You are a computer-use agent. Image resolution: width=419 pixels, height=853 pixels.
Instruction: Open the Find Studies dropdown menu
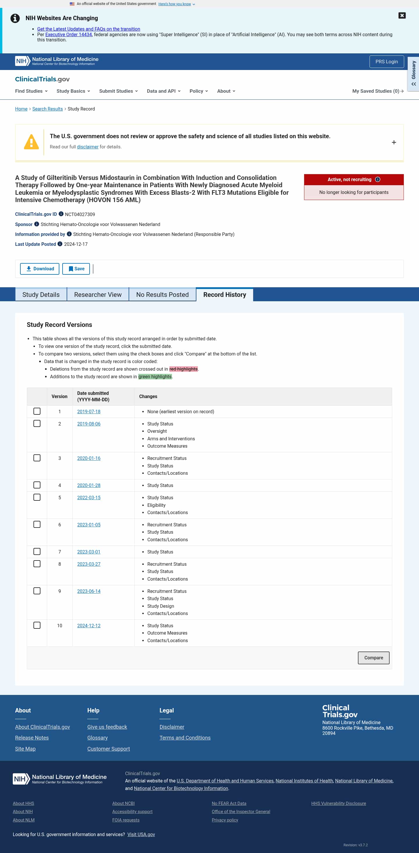click(31, 91)
